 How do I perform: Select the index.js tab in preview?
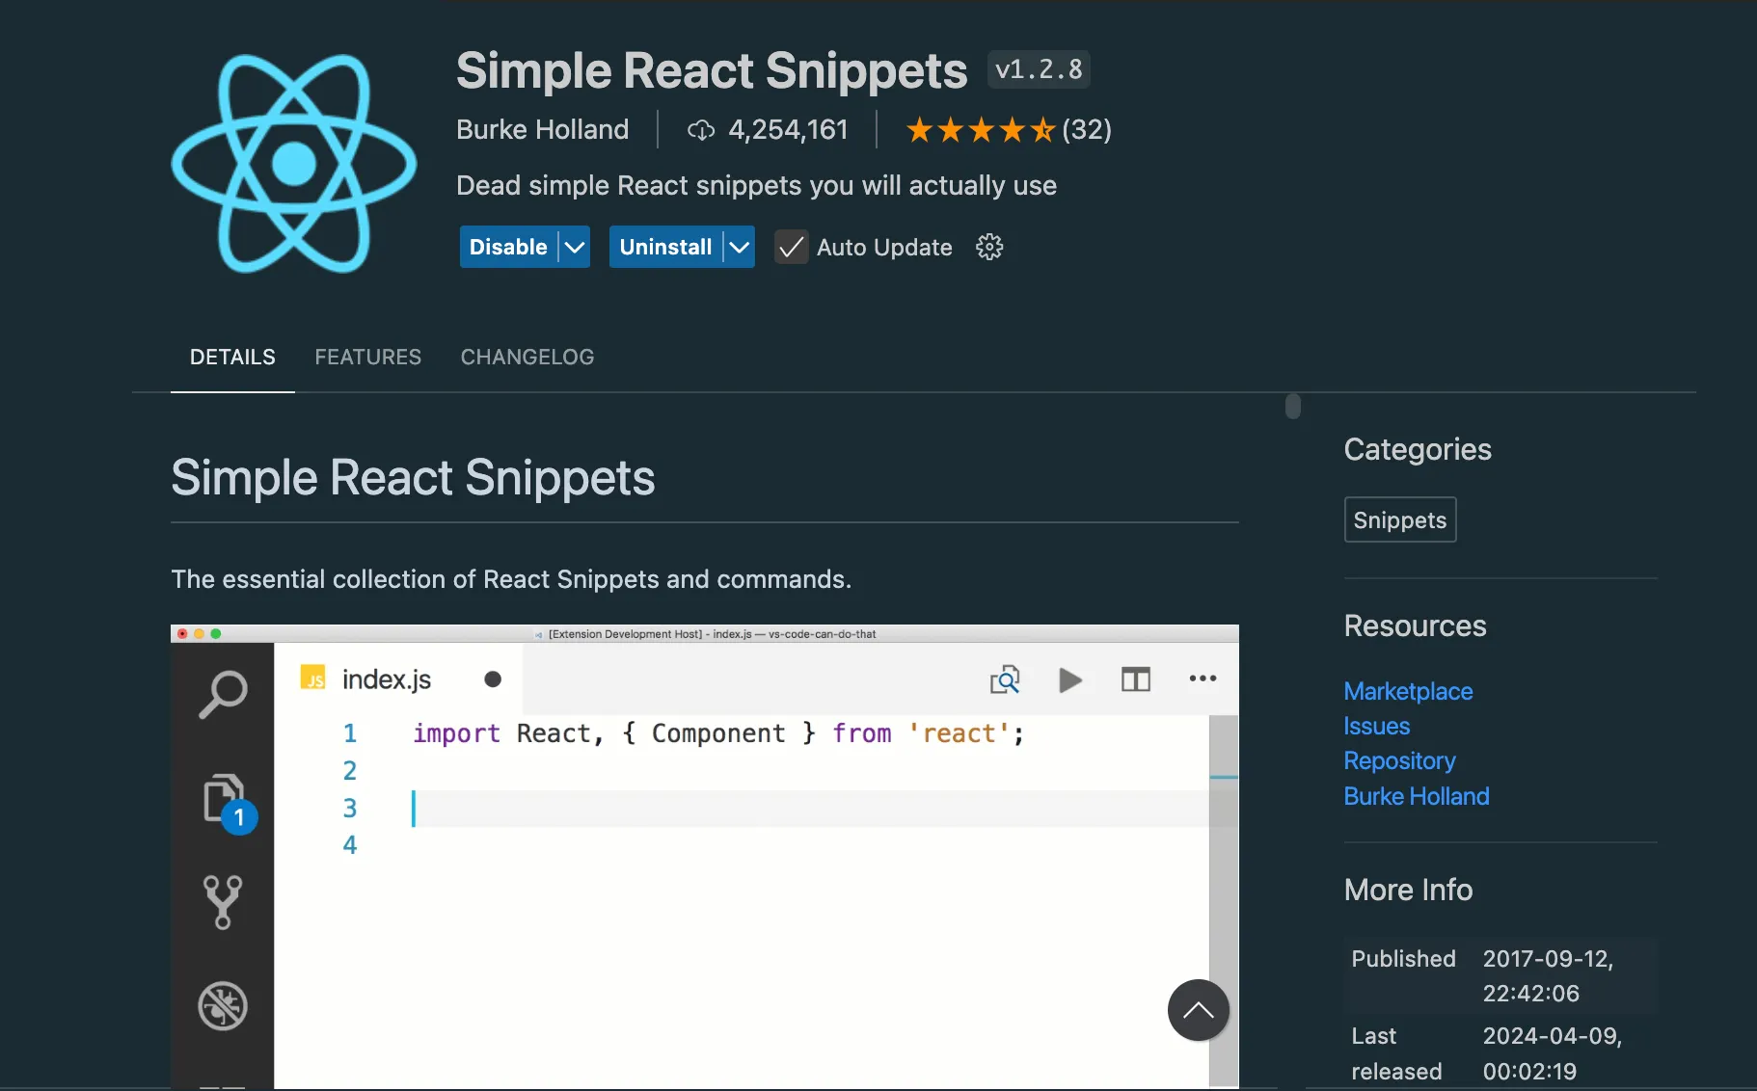pos(399,679)
